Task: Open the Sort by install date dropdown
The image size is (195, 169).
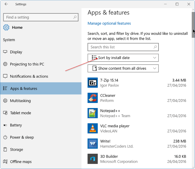Action: [x=123, y=58]
